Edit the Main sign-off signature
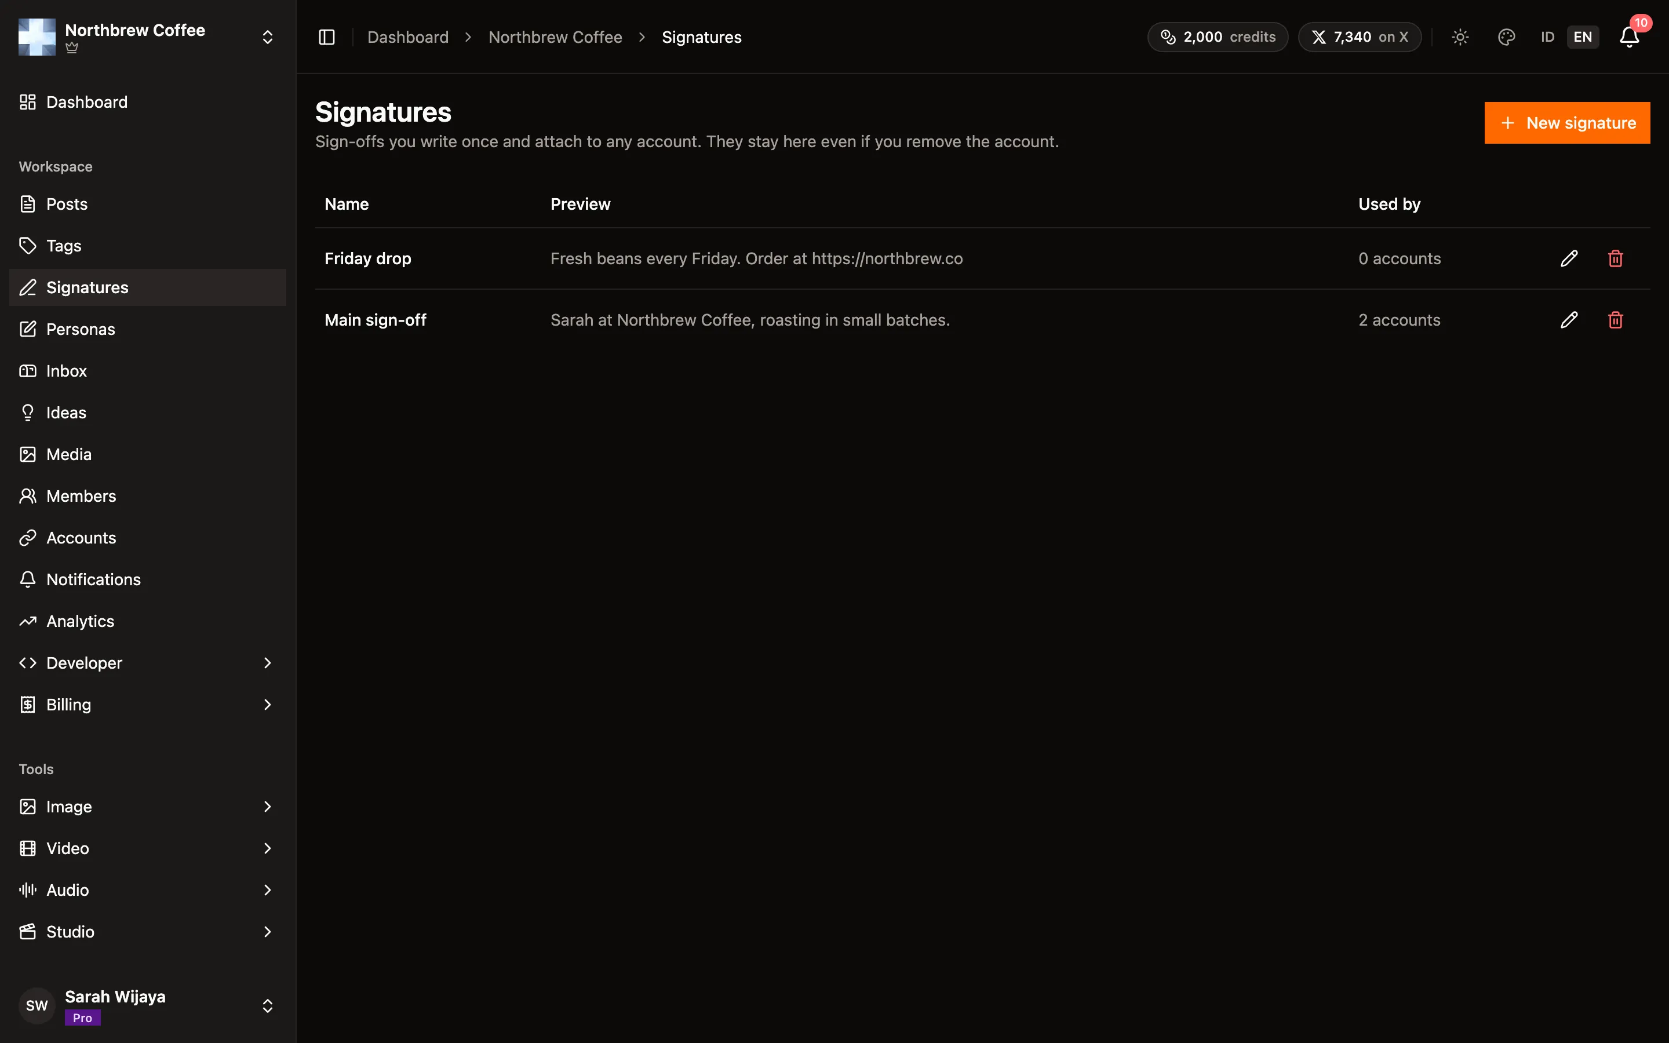The width and height of the screenshot is (1669, 1043). click(x=1569, y=320)
